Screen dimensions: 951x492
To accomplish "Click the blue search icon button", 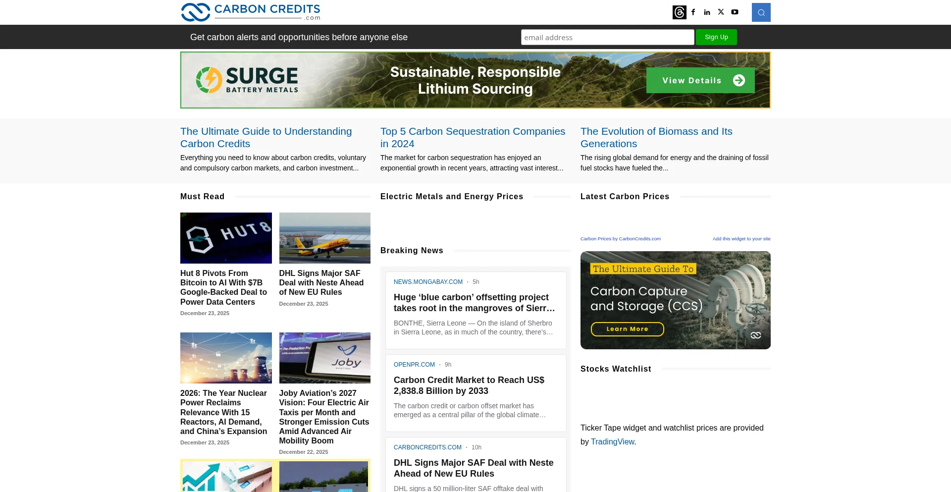I will pyautogui.click(x=761, y=12).
